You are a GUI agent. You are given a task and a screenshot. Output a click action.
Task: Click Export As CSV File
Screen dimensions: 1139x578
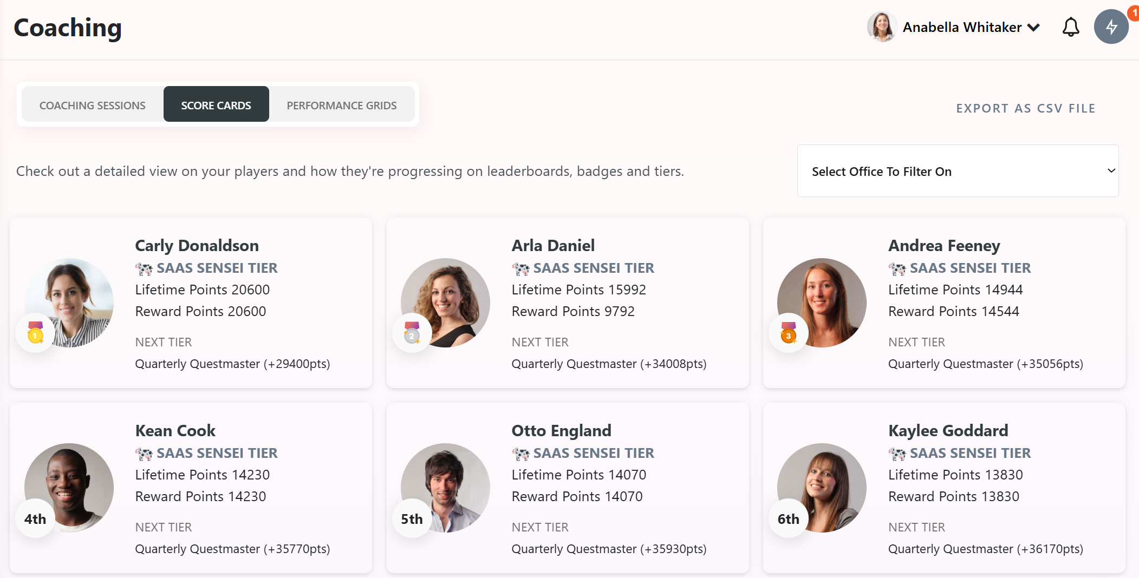(1026, 108)
